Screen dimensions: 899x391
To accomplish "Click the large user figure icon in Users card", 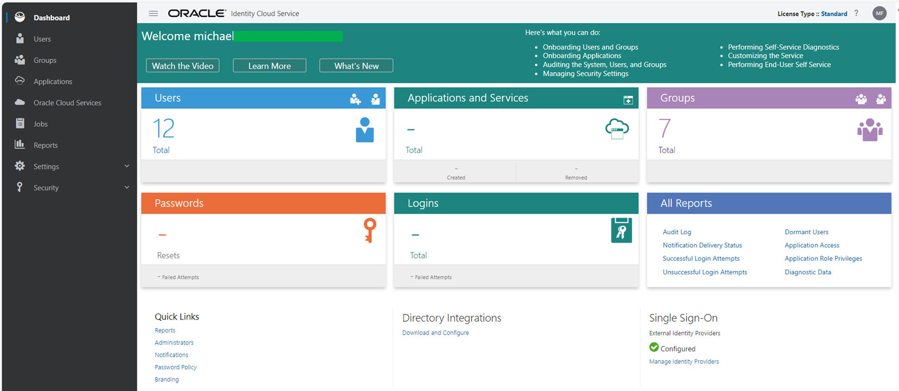I will pos(365,130).
